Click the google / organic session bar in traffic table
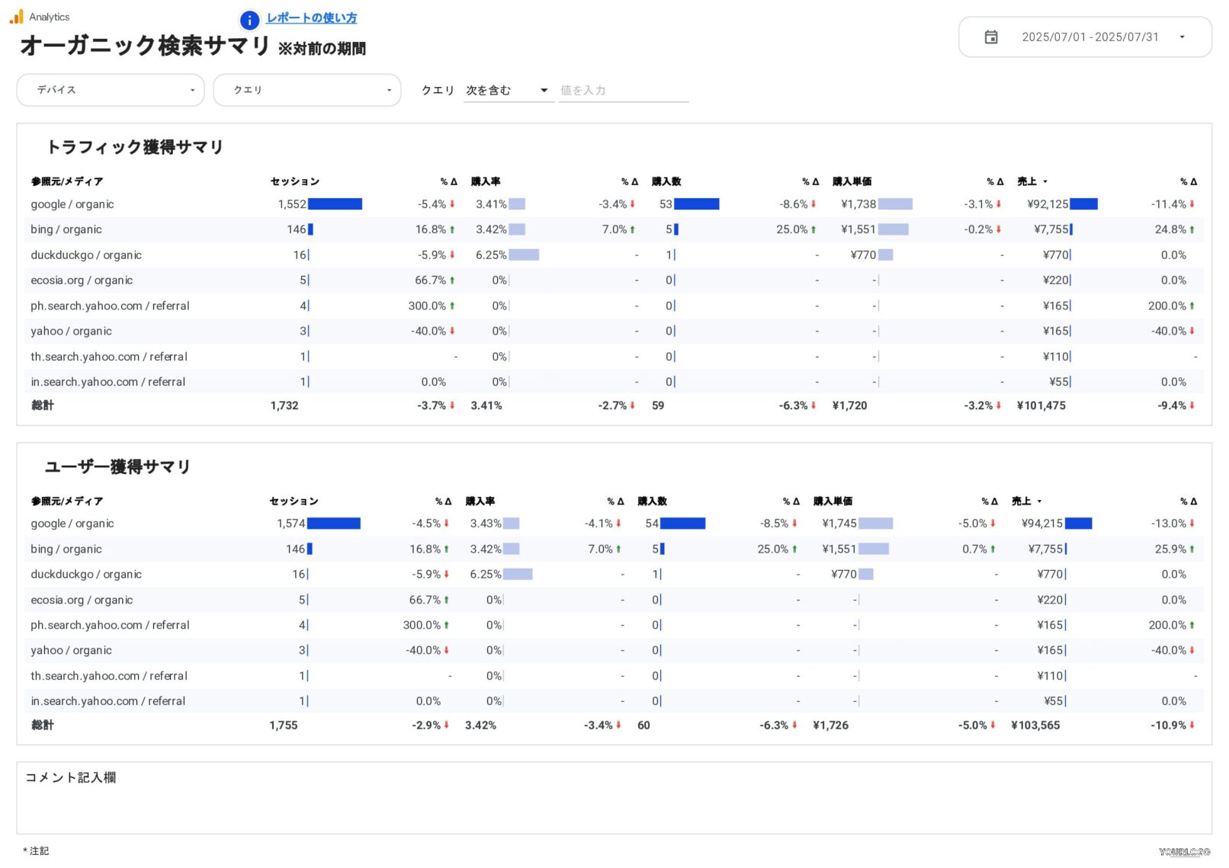1229x868 pixels. point(335,204)
